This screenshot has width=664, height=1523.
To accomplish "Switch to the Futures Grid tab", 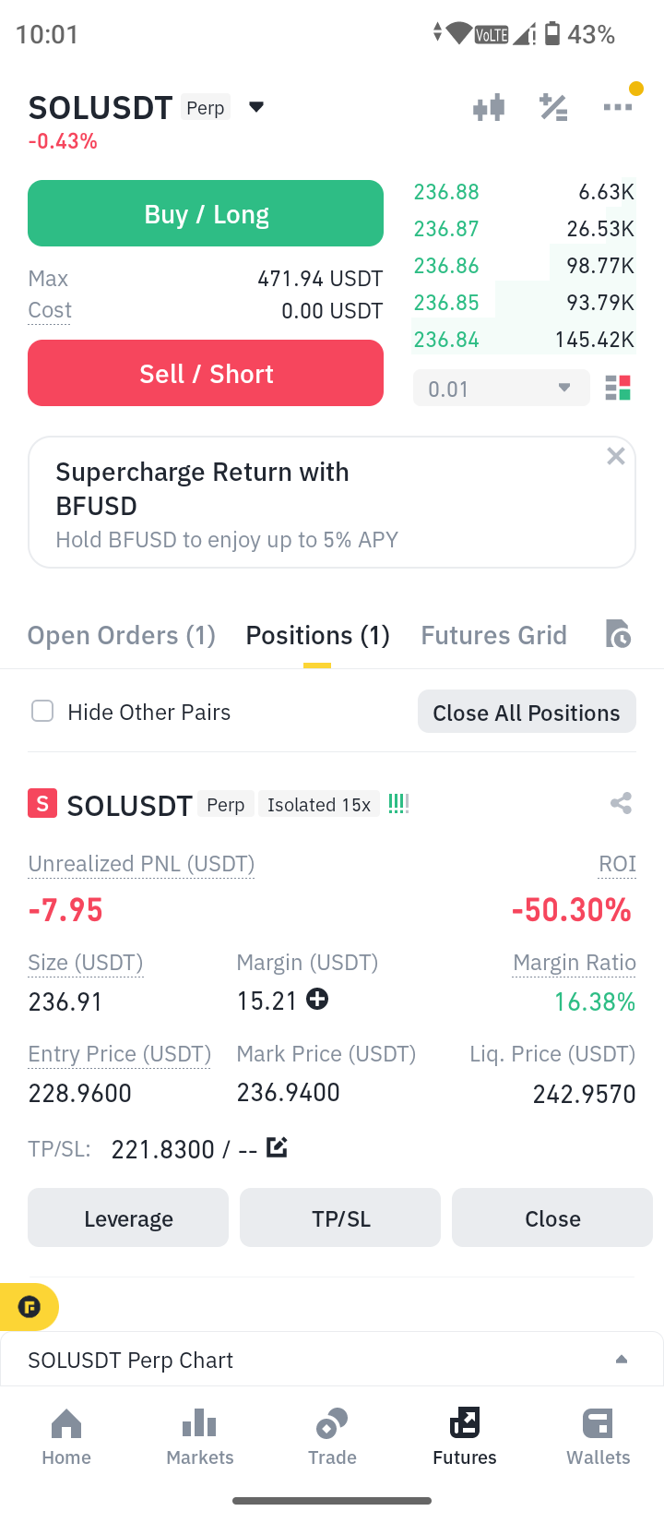I will (x=493, y=635).
